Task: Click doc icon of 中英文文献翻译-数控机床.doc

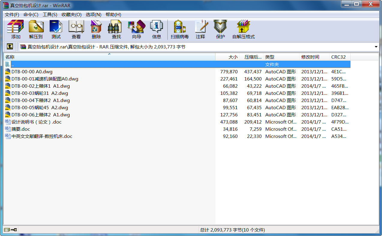Action: coord(8,136)
